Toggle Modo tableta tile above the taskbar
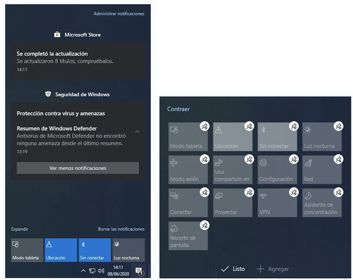 tap(27, 250)
